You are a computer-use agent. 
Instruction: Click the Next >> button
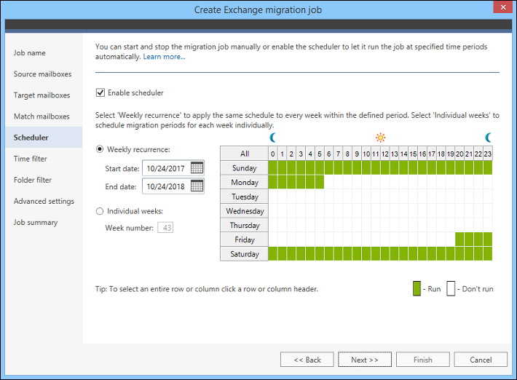(365, 360)
